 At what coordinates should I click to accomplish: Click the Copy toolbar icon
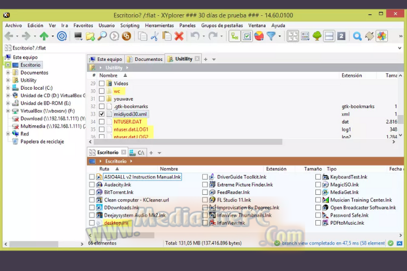coord(142,36)
